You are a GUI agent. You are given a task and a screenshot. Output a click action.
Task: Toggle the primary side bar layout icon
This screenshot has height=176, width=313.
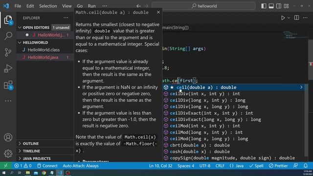264,6
